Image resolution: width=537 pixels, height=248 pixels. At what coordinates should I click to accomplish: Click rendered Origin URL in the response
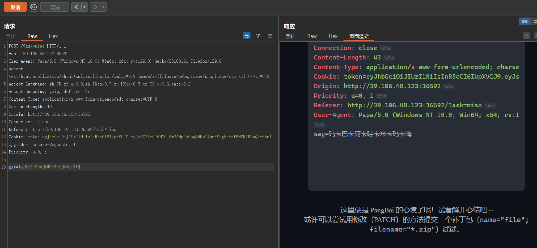point(392,86)
